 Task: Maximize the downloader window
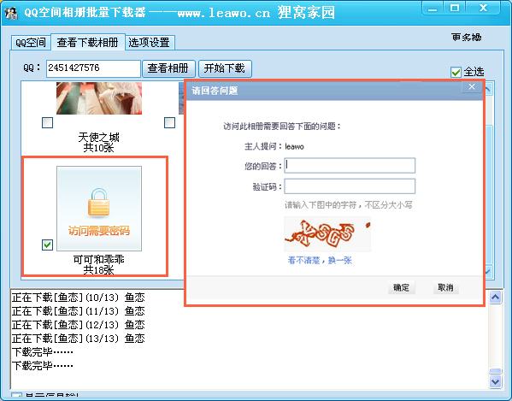coord(455,9)
